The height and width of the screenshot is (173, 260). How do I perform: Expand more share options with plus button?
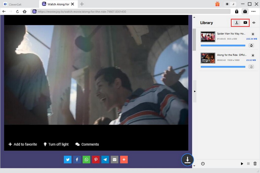point(124,160)
